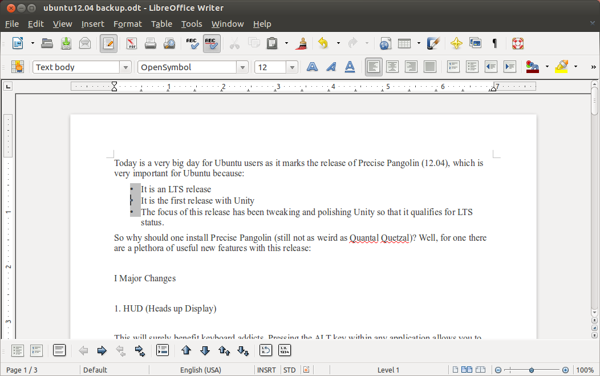600x376 pixels.
Task: Open the Page Preview icon
Action: click(169, 43)
